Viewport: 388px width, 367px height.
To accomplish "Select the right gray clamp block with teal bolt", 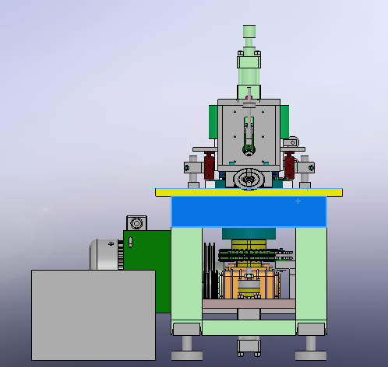I will point(305,168).
